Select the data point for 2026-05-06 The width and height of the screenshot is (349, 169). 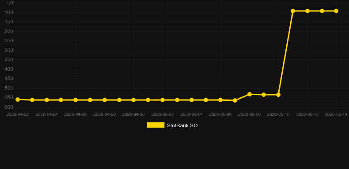pyautogui.click(x=220, y=100)
